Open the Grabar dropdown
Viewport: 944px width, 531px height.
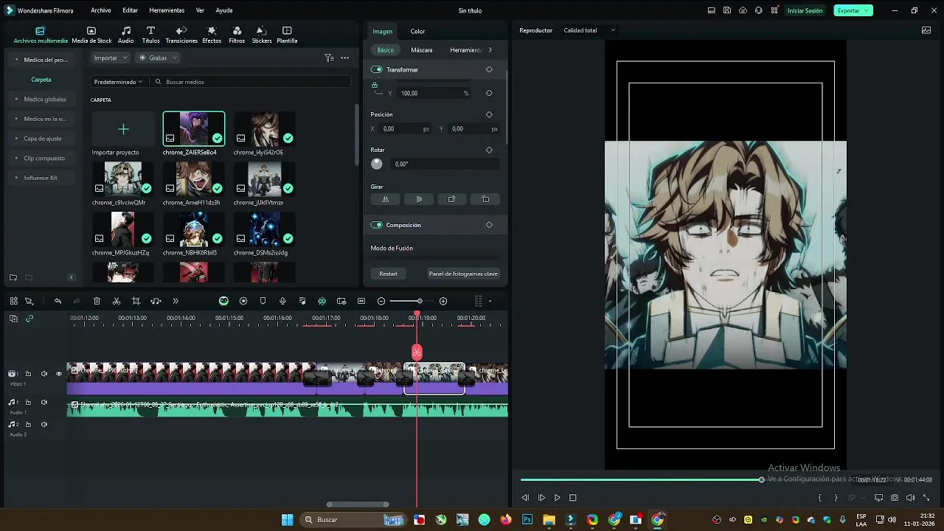point(159,58)
